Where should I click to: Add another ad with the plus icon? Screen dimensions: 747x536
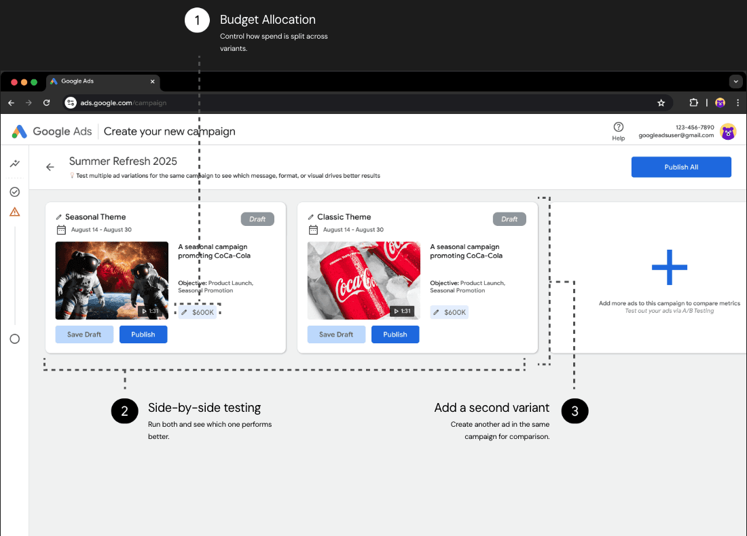point(670,267)
